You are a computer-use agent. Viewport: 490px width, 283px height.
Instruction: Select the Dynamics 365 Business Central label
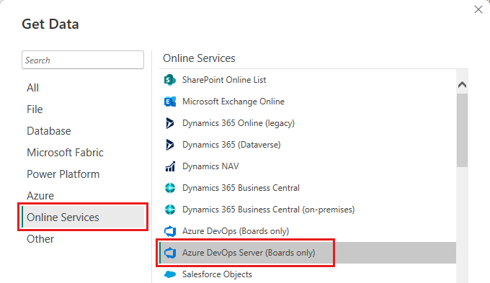[x=241, y=188]
